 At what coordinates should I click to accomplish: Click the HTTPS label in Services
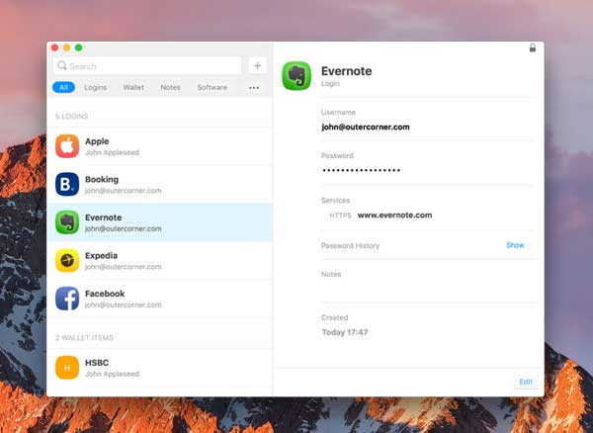pyautogui.click(x=340, y=216)
